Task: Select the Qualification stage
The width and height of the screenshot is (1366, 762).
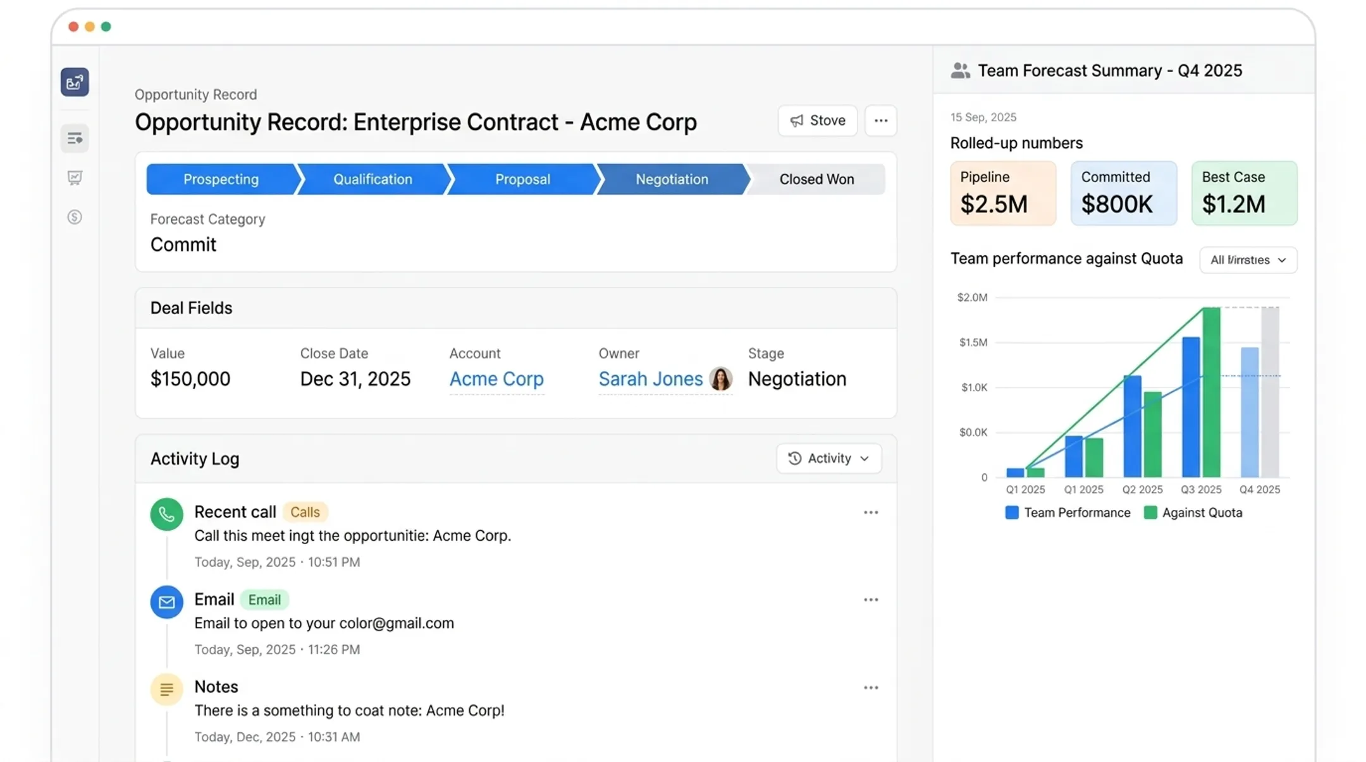Action: 372,179
